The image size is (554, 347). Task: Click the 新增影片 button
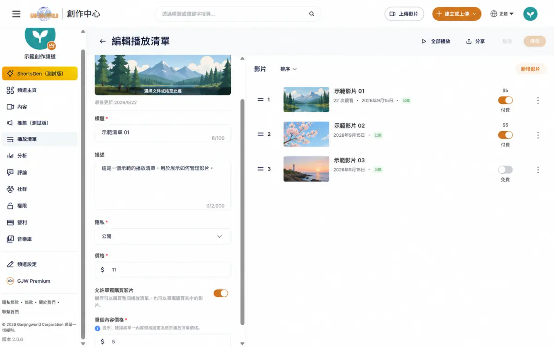click(x=530, y=69)
